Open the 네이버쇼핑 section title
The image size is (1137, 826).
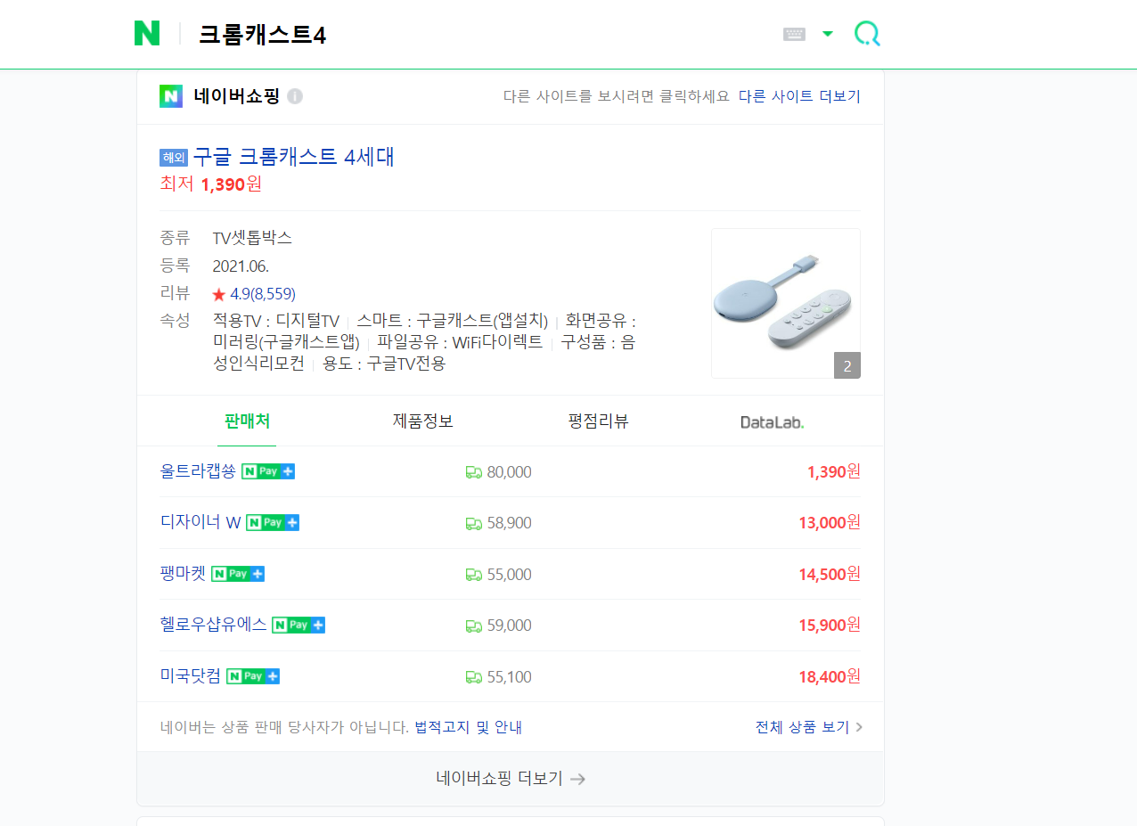(236, 96)
